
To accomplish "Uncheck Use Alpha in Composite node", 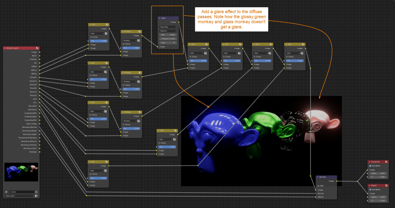I will pyautogui.click(x=370, y=166).
